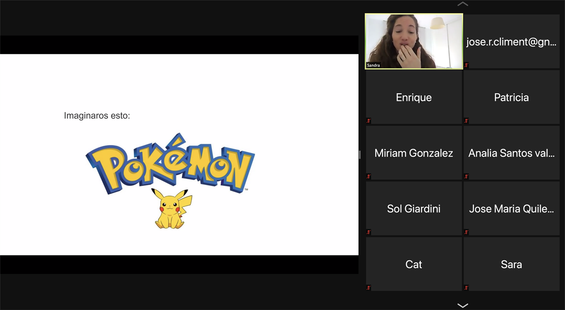Click the Sandra name label on video

point(373,65)
